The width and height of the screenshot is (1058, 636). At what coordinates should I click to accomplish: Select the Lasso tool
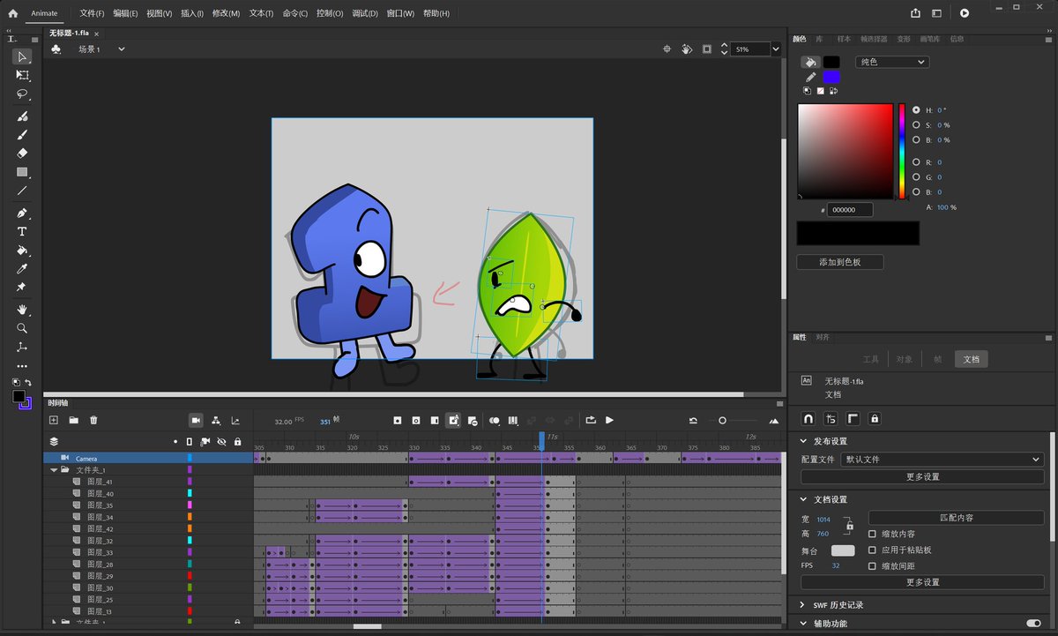22,94
